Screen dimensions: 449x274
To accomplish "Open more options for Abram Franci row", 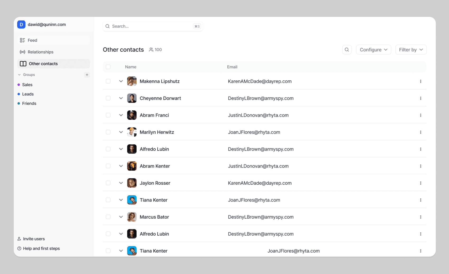I will (x=420, y=115).
